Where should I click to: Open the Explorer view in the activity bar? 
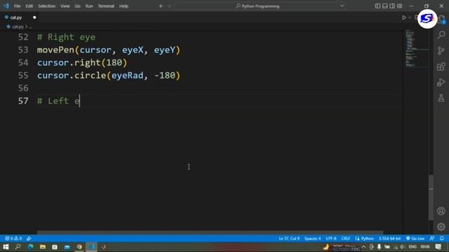[x=442, y=19]
